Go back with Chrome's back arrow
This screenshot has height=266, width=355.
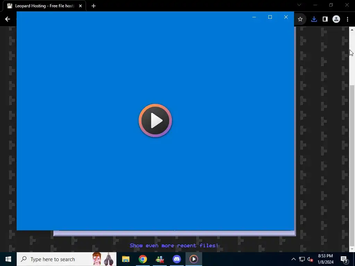tap(8, 19)
